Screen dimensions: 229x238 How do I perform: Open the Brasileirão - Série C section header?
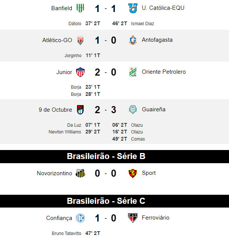tap(114, 201)
